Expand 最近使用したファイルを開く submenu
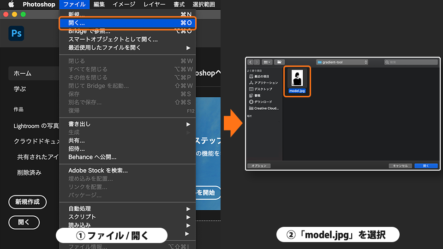 (x=127, y=47)
